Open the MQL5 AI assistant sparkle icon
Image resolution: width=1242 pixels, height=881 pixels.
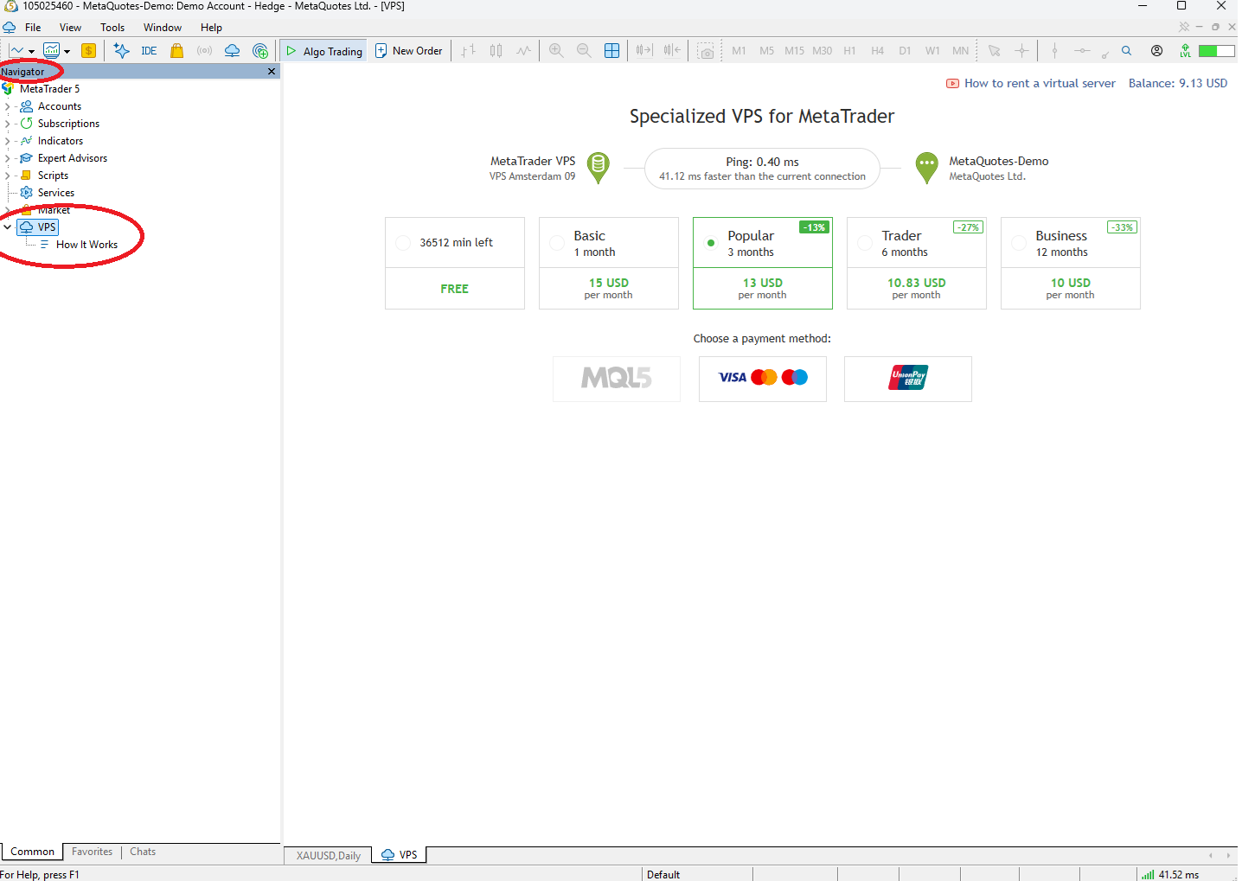(x=122, y=51)
